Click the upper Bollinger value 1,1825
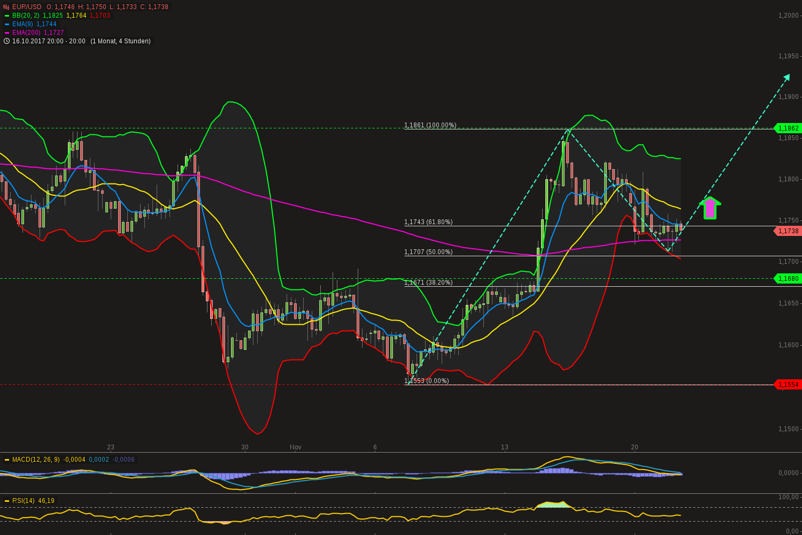Screen dimensions: 802x535 (x=53, y=16)
